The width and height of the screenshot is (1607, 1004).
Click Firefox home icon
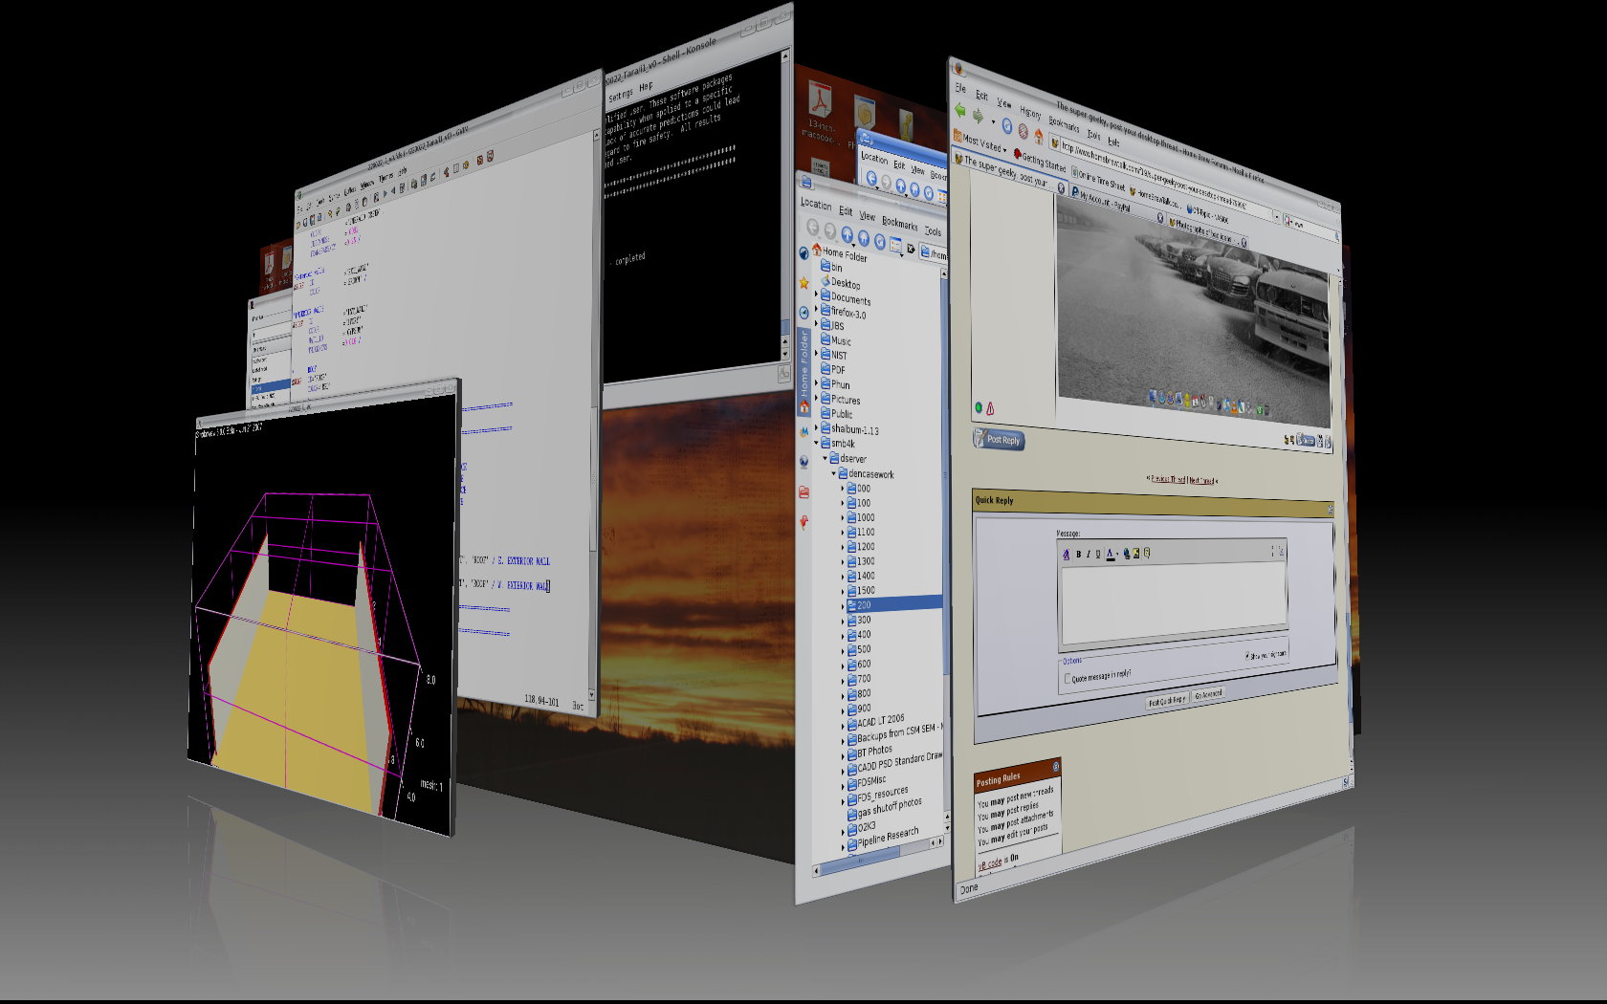coord(1039,136)
